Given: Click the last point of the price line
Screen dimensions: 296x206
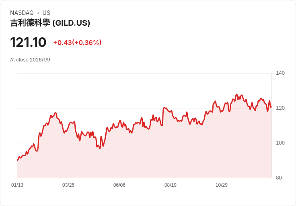Looking at the screenshot, I should click(x=271, y=107).
